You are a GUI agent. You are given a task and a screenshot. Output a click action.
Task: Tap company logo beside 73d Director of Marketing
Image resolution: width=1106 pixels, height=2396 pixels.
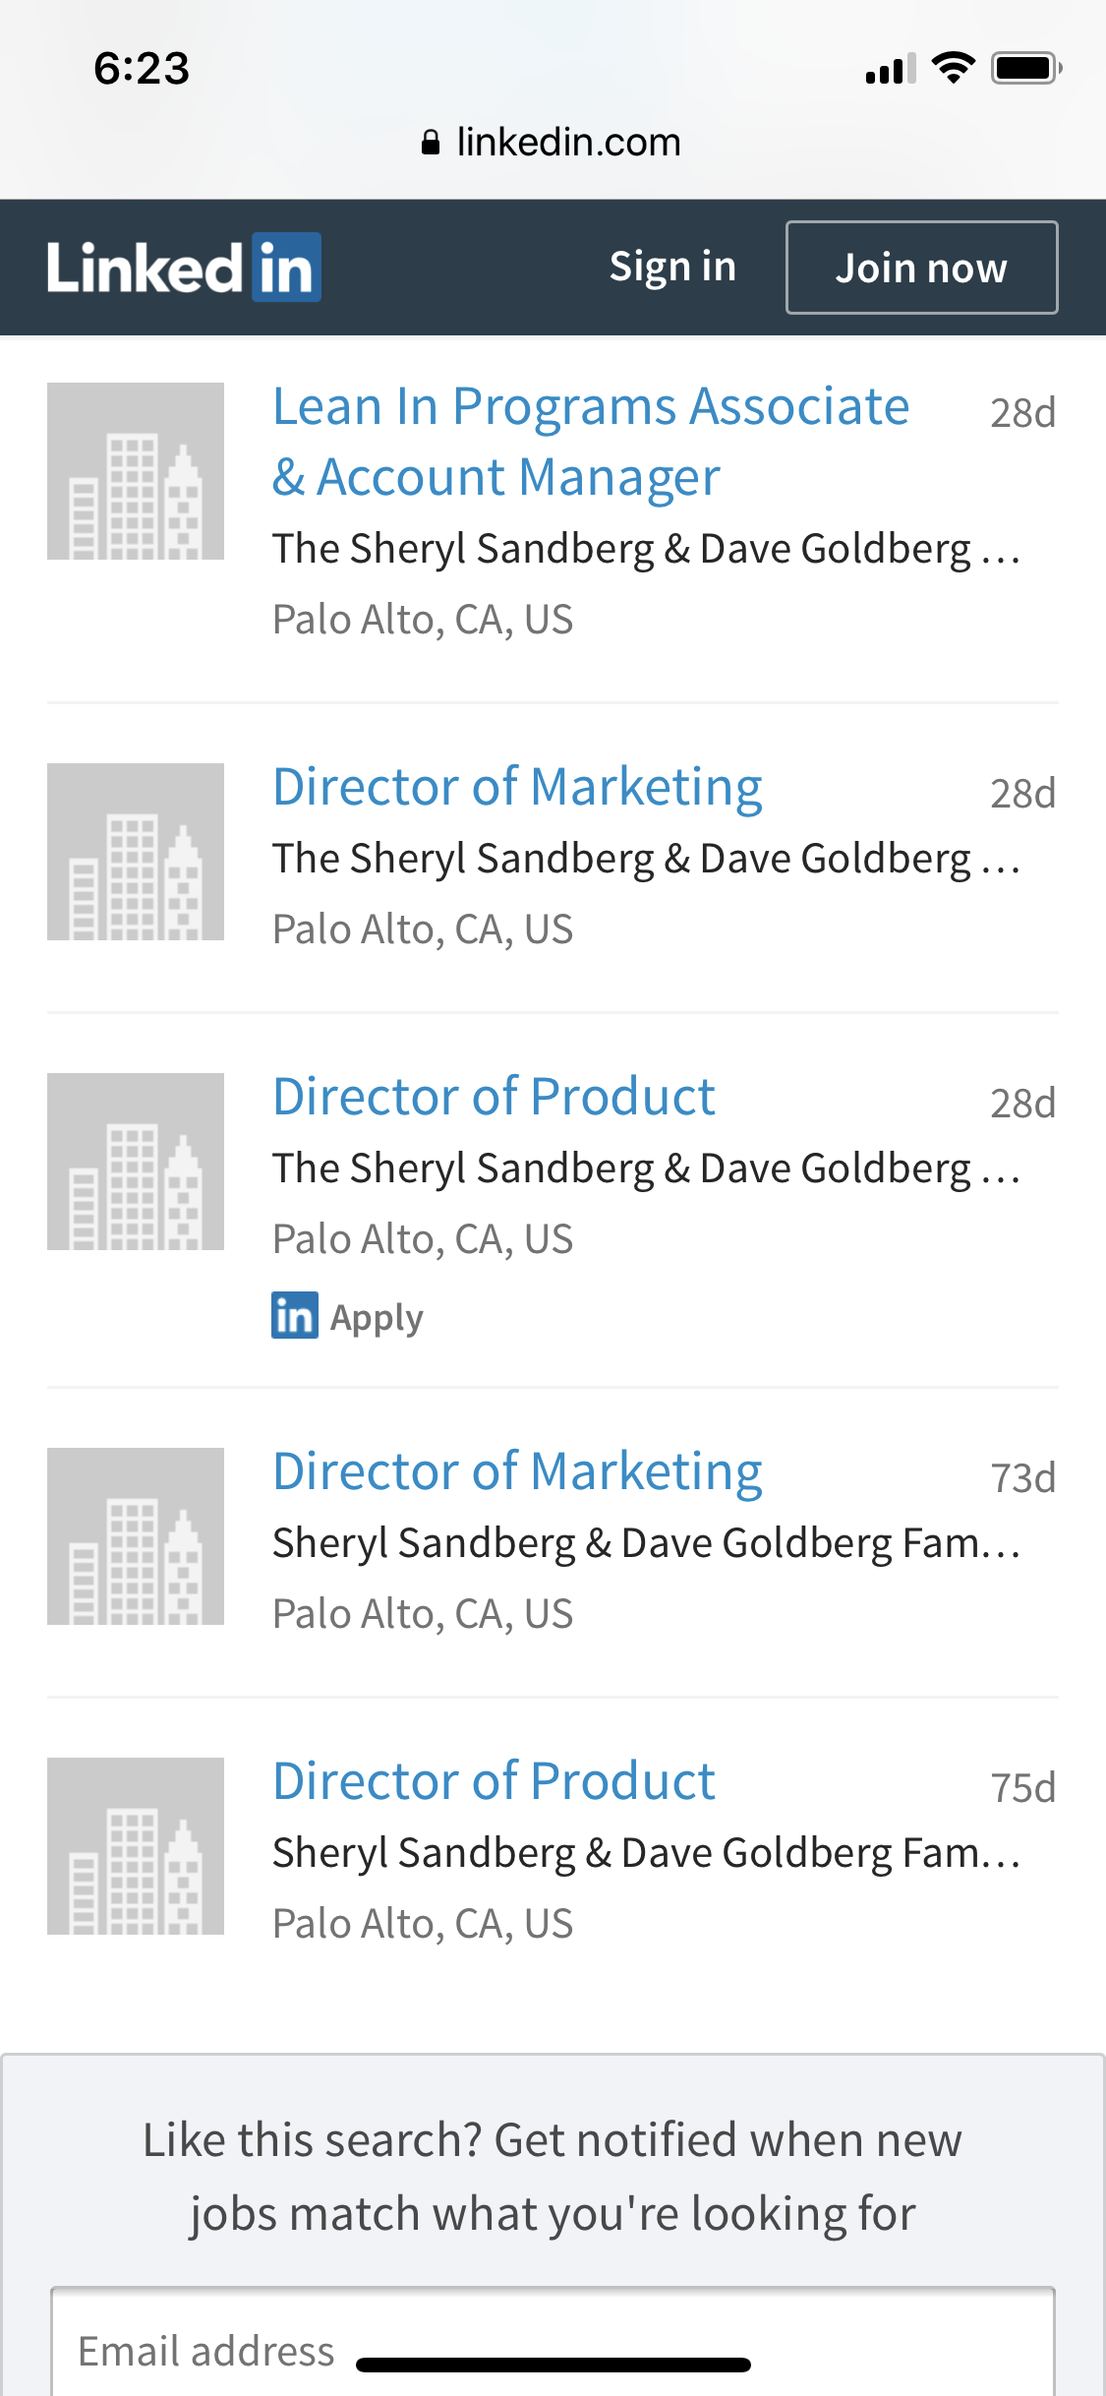click(136, 1536)
